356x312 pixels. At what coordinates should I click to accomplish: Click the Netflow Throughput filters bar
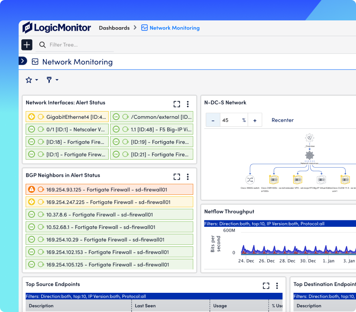coord(280,224)
